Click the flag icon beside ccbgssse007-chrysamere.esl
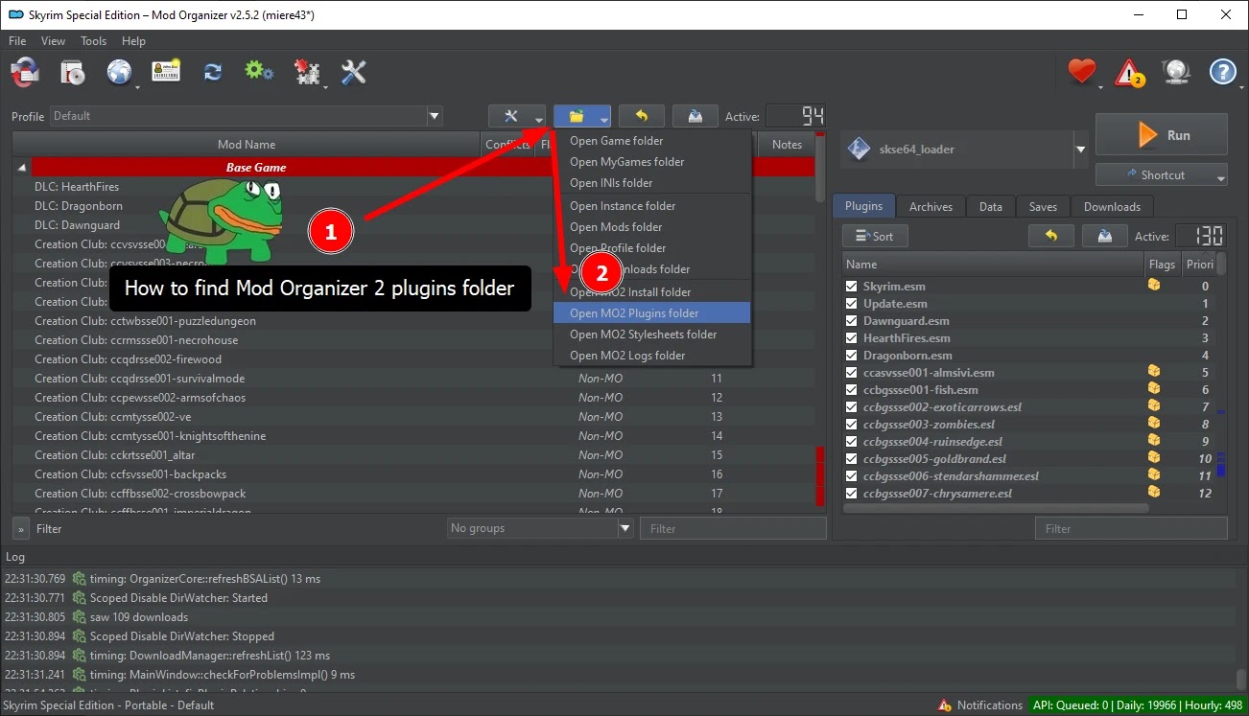 point(1153,493)
